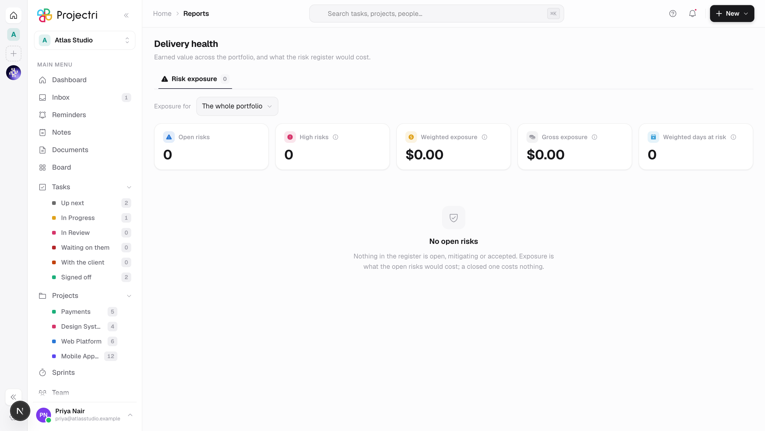The width and height of the screenshot is (765, 431).
Task: Show info for High risks
Action: point(335,137)
